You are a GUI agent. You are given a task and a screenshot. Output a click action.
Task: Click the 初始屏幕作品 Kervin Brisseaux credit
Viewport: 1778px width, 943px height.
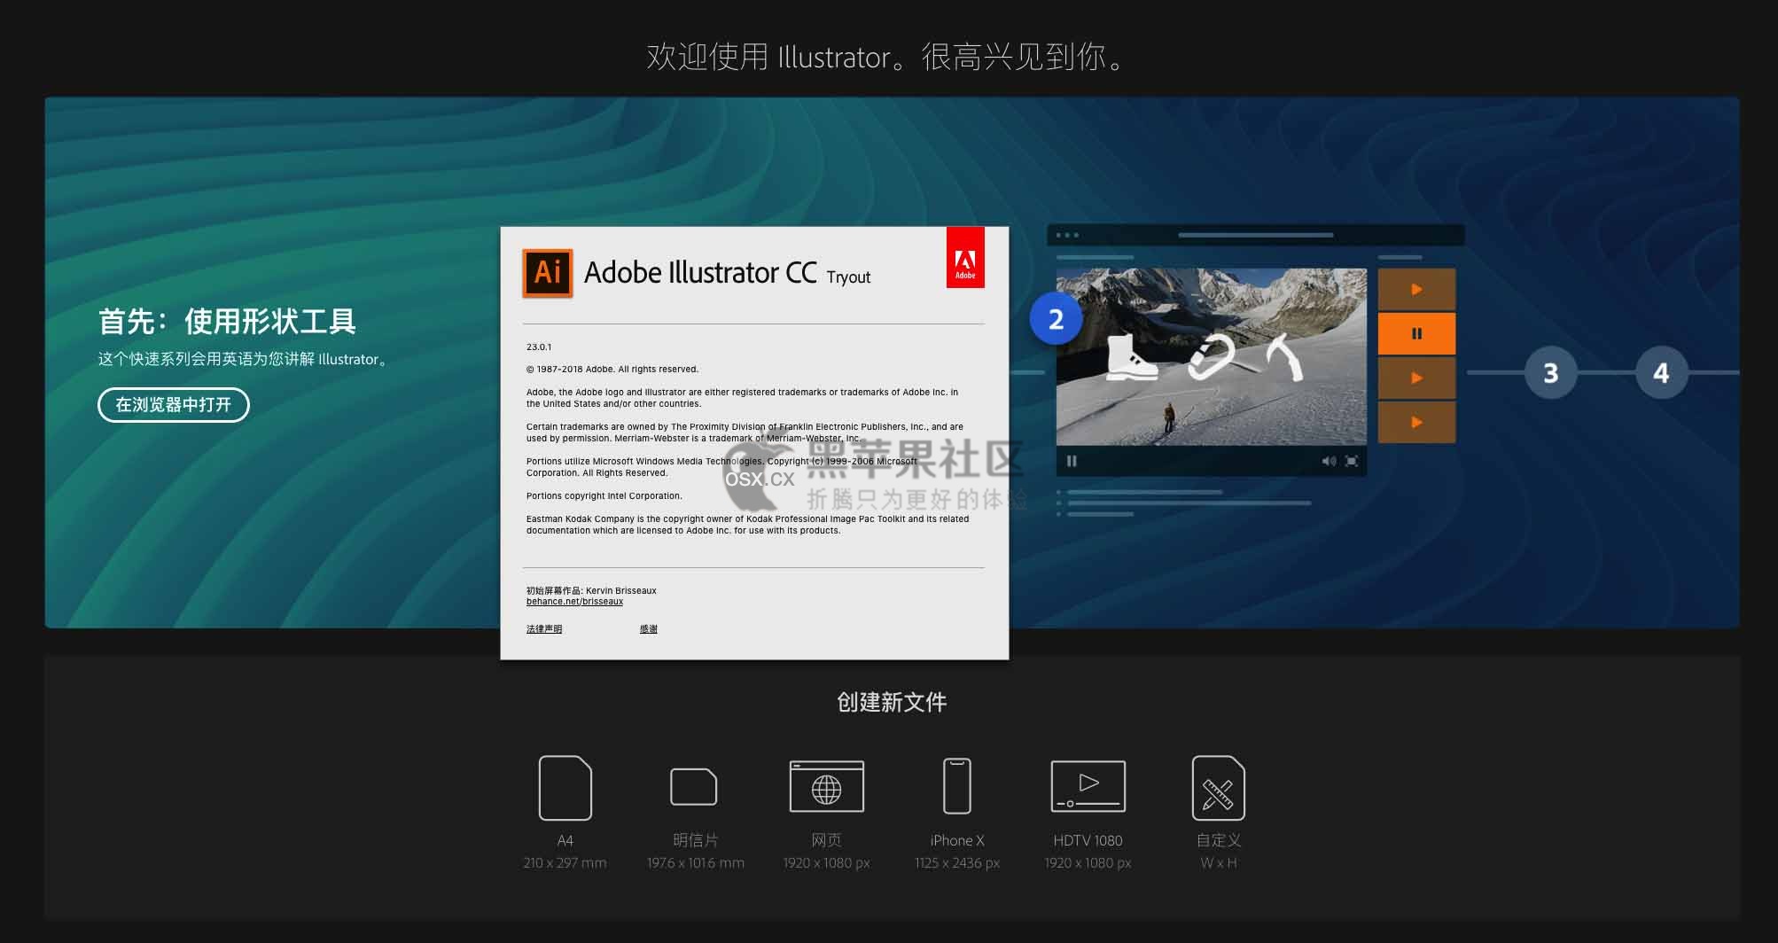click(591, 590)
